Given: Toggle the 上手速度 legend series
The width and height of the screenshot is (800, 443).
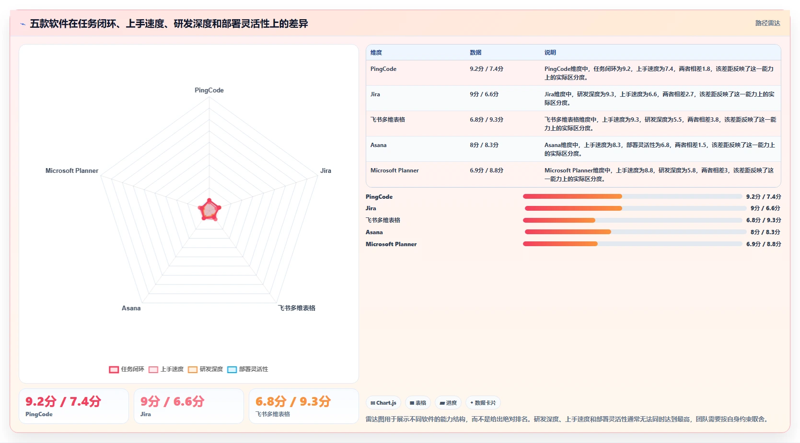Looking at the screenshot, I should (x=166, y=369).
